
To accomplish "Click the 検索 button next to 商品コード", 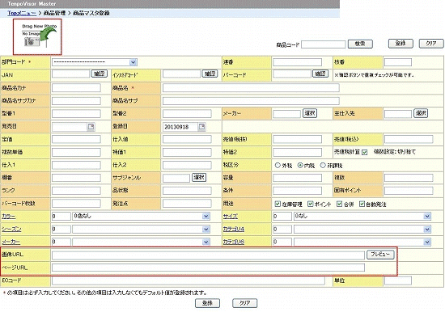I will pyautogui.click(x=360, y=44).
